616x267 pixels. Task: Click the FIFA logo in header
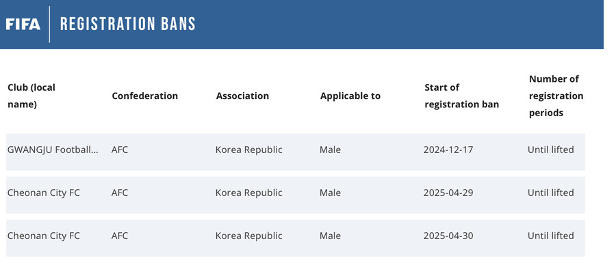tap(23, 25)
